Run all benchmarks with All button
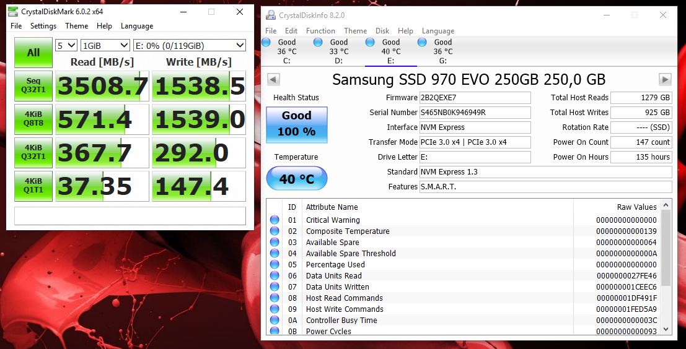This screenshot has height=349, width=686. click(x=33, y=53)
